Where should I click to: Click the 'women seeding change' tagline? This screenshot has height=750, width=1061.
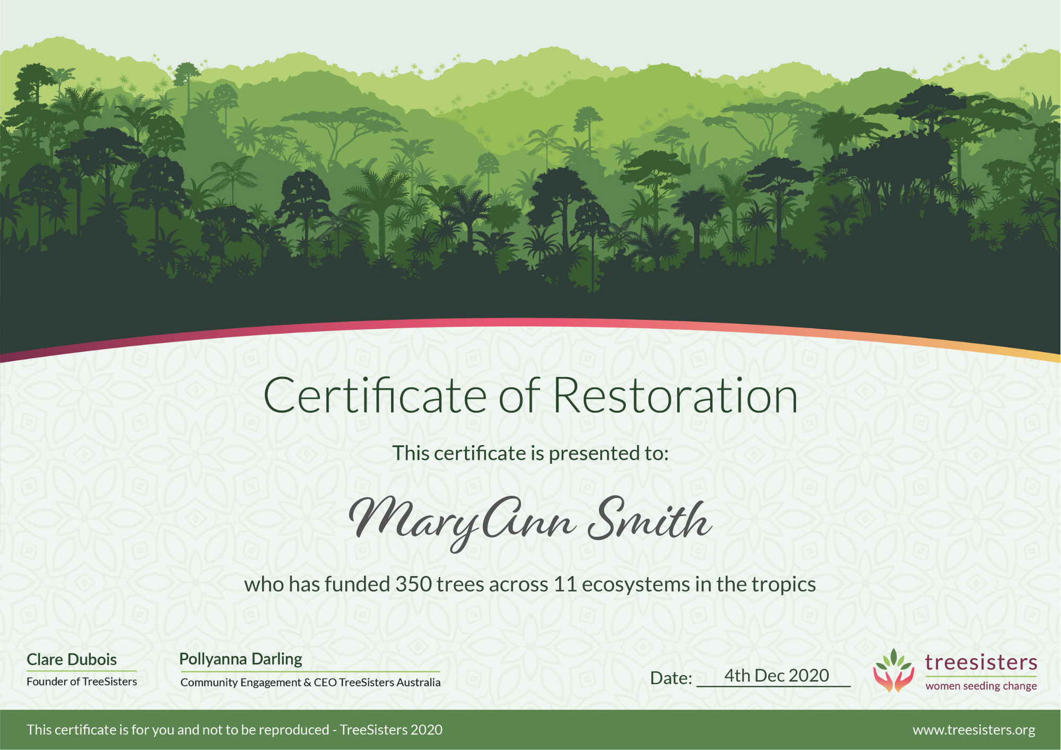981,686
